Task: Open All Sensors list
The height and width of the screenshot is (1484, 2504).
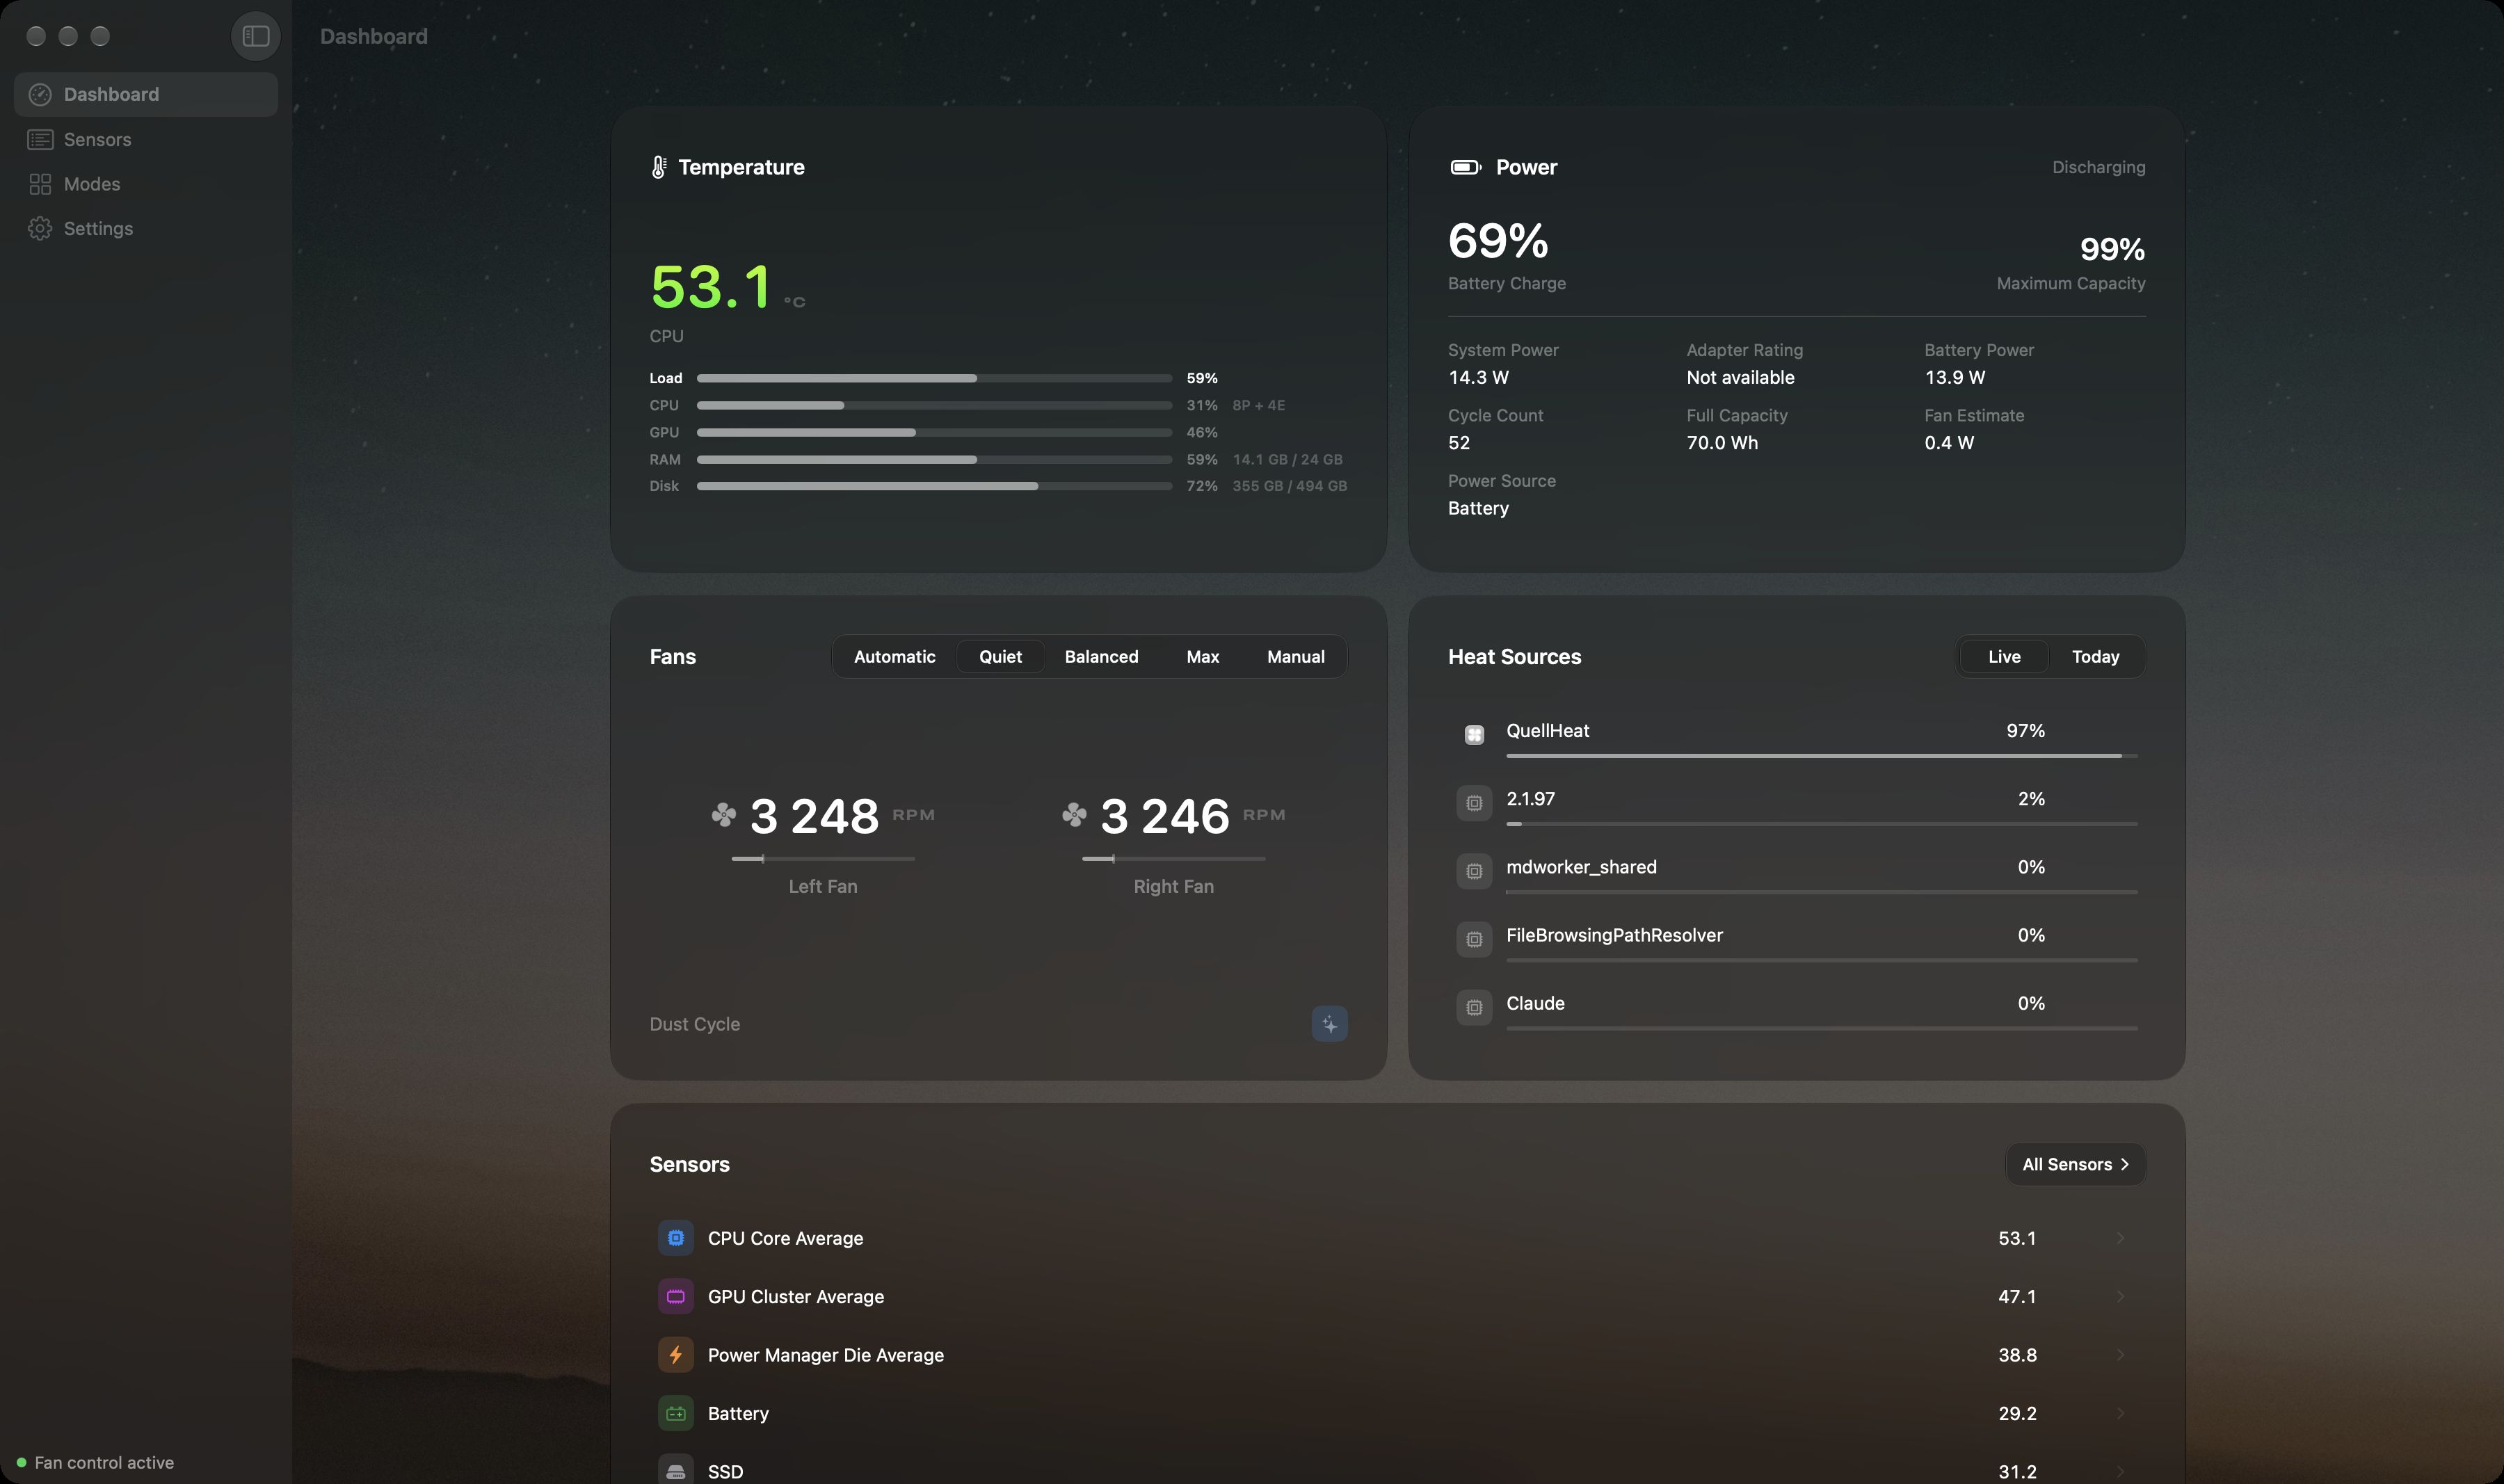Action: tap(2075, 1164)
